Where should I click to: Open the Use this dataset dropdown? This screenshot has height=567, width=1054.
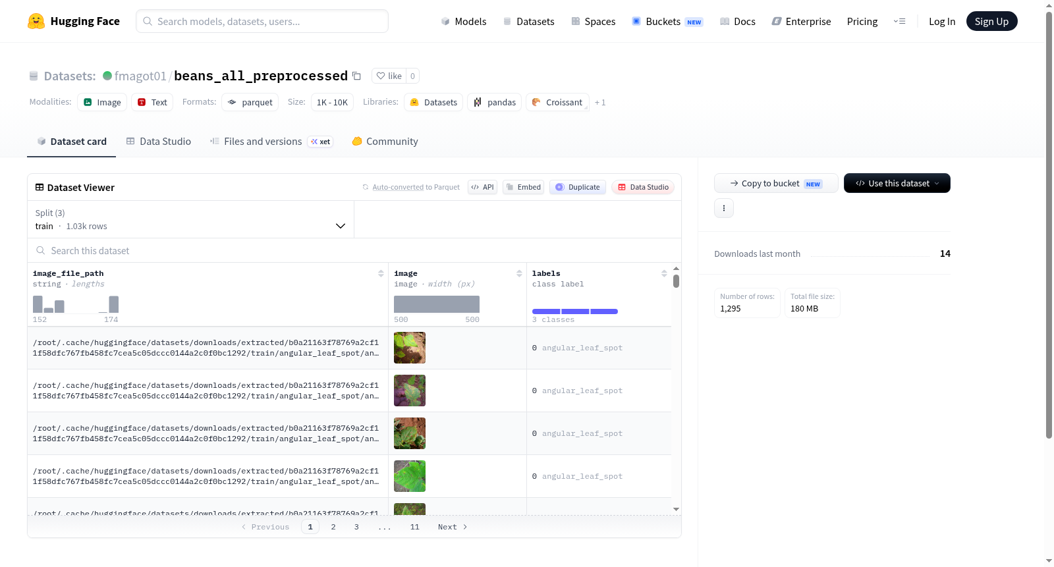click(x=897, y=183)
